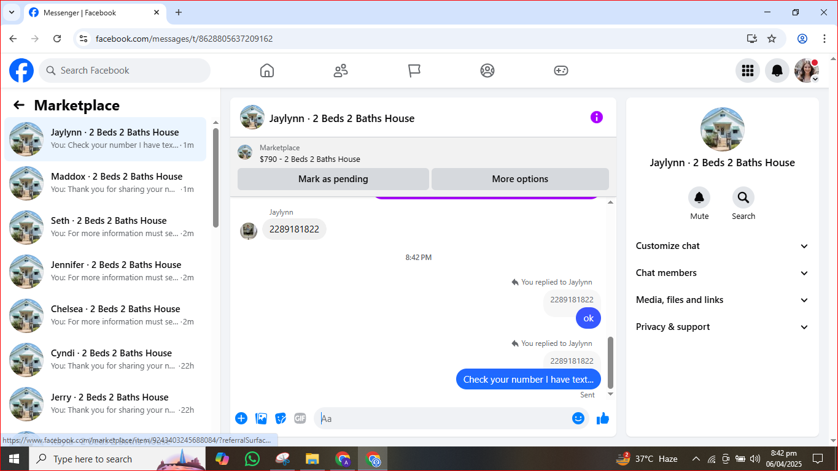The width and height of the screenshot is (838, 471).
Task: Click Mark as pending button
Action: [x=333, y=179]
